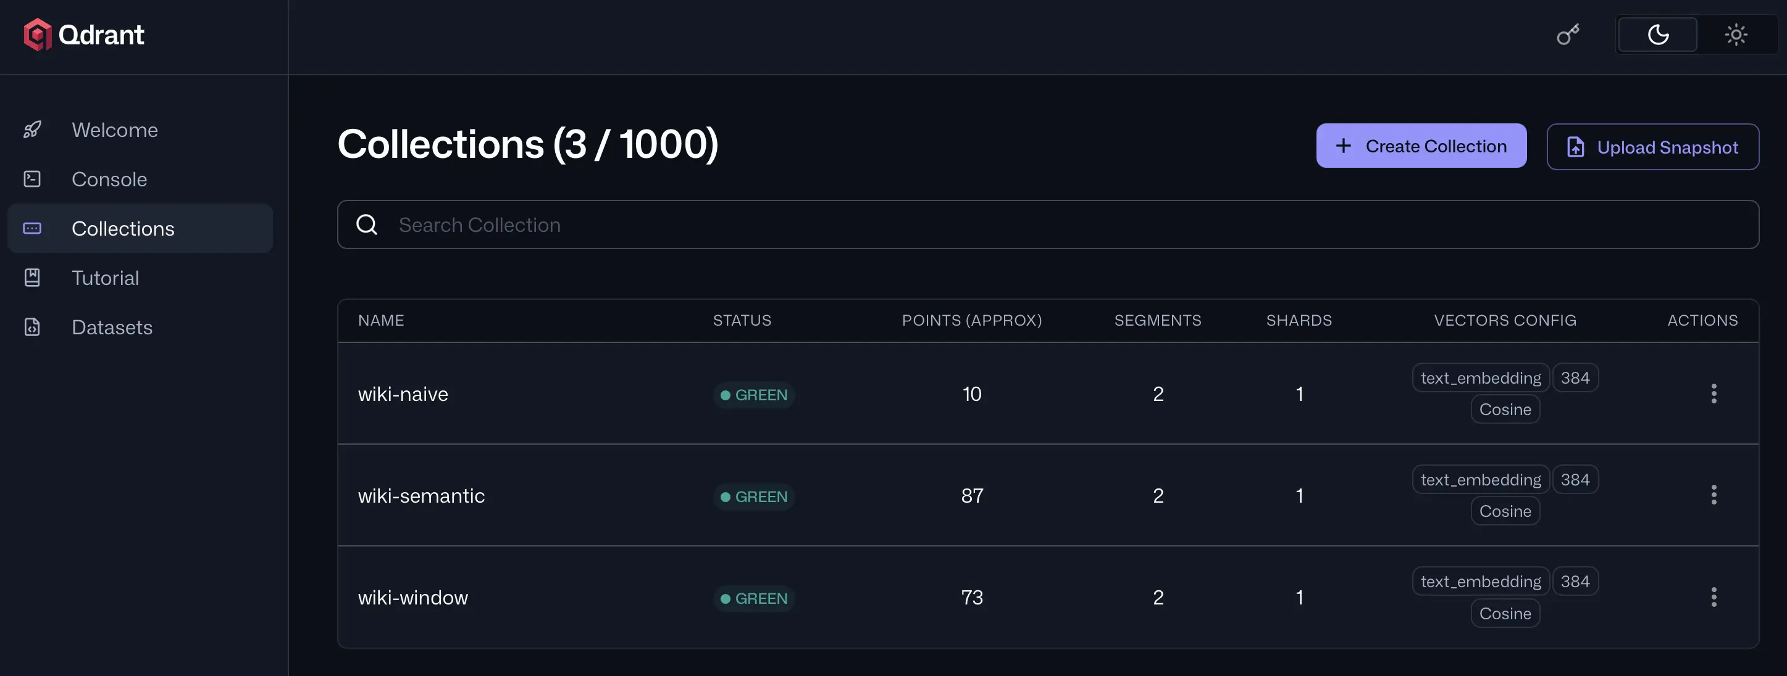The height and width of the screenshot is (676, 1787).
Task: Open actions menu for wiki-window
Action: [1714, 597]
